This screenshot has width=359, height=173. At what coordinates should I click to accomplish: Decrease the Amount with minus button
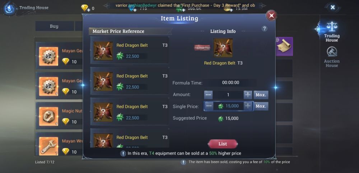click(x=208, y=95)
